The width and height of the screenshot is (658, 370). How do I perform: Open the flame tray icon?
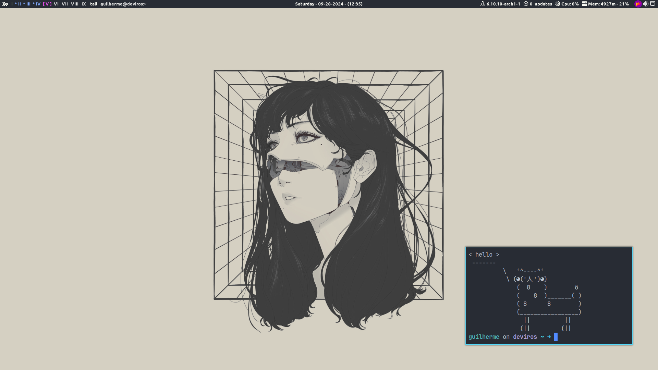click(638, 4)
